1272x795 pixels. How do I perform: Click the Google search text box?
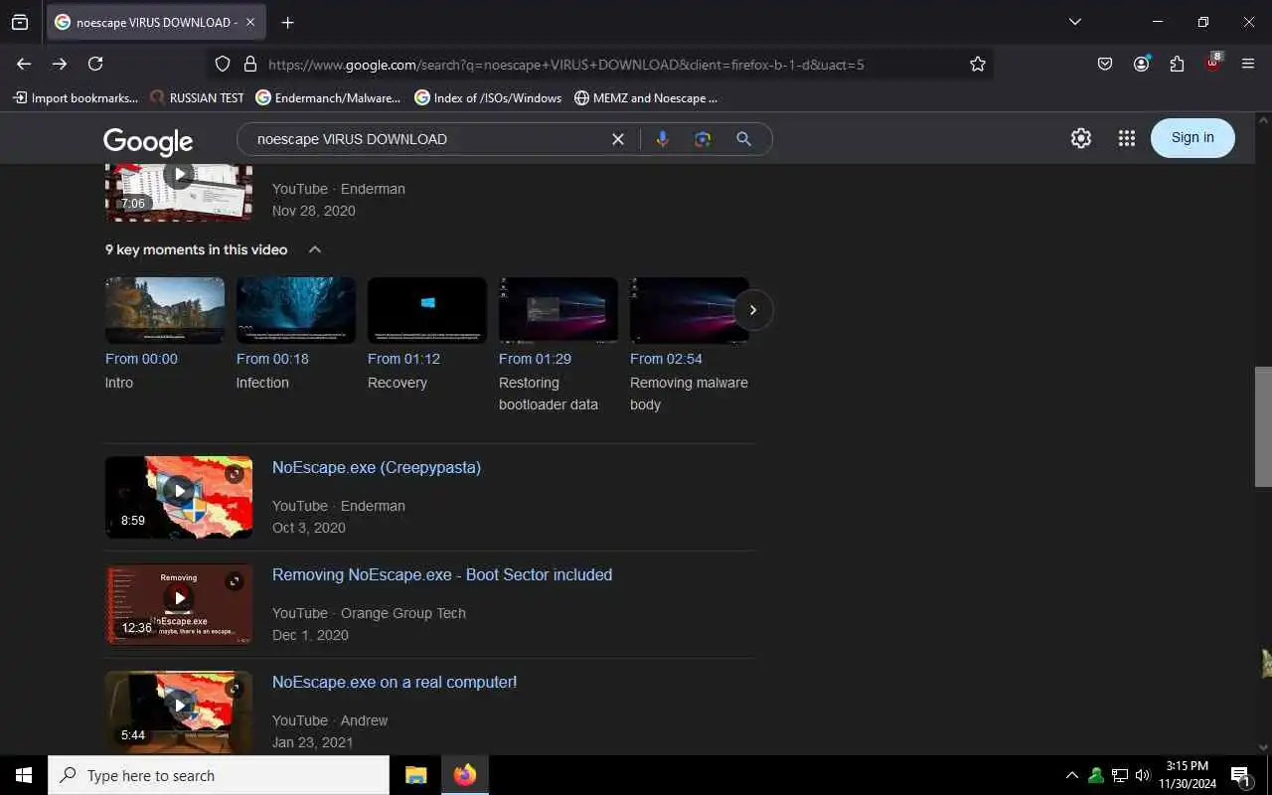427,139
